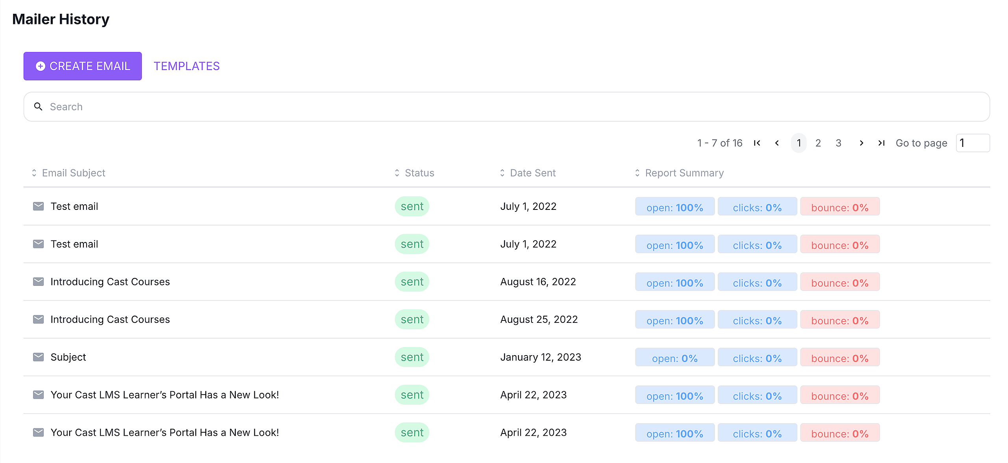1008x463 pixels.
Task: Click envelope icon of first Test email
Action: (38, 206)
